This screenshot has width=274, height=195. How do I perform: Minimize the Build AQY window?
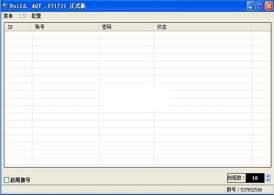point(251,6)
